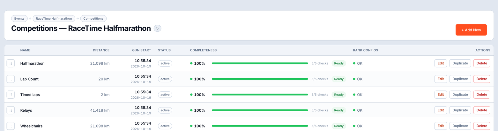Delete the Timed laps competition
Image resolution: width=498 pixels, height=131 pixels.
coord(482,95)
